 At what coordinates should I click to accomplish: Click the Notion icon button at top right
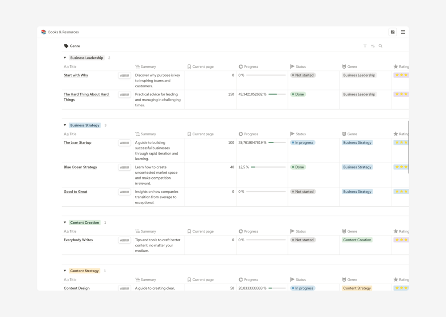point(393,32)
